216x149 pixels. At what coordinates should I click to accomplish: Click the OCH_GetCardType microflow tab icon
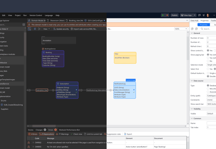tap(85, 20)
